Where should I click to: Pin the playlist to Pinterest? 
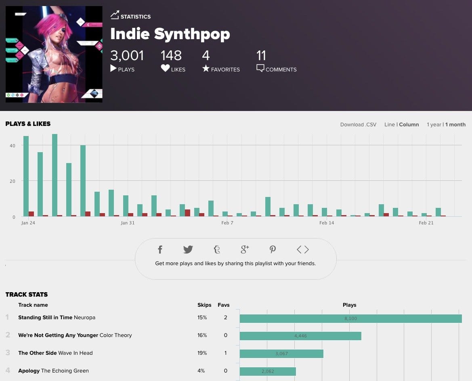(273, 249)
